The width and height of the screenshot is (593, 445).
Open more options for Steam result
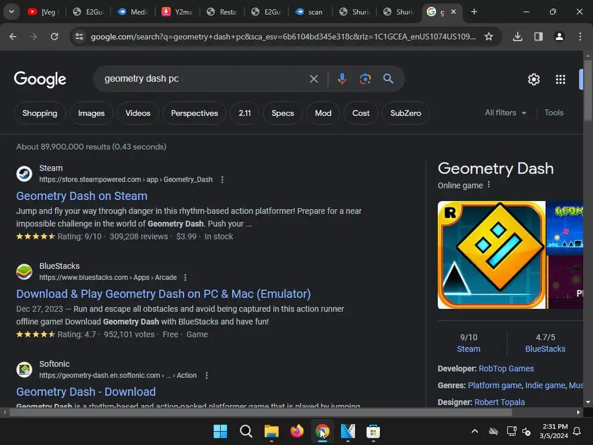[222, 180]
